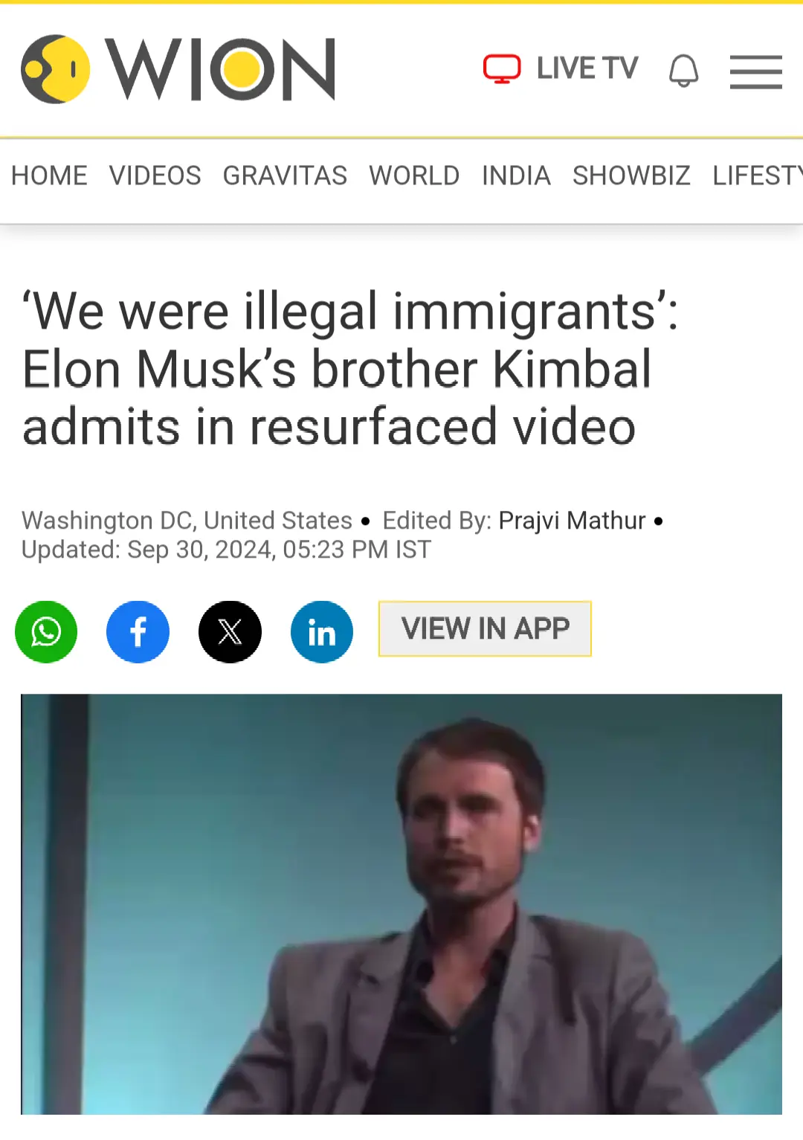Go to the HOME section
Viewport: 803px width, 1140px height.
[49, 176]
